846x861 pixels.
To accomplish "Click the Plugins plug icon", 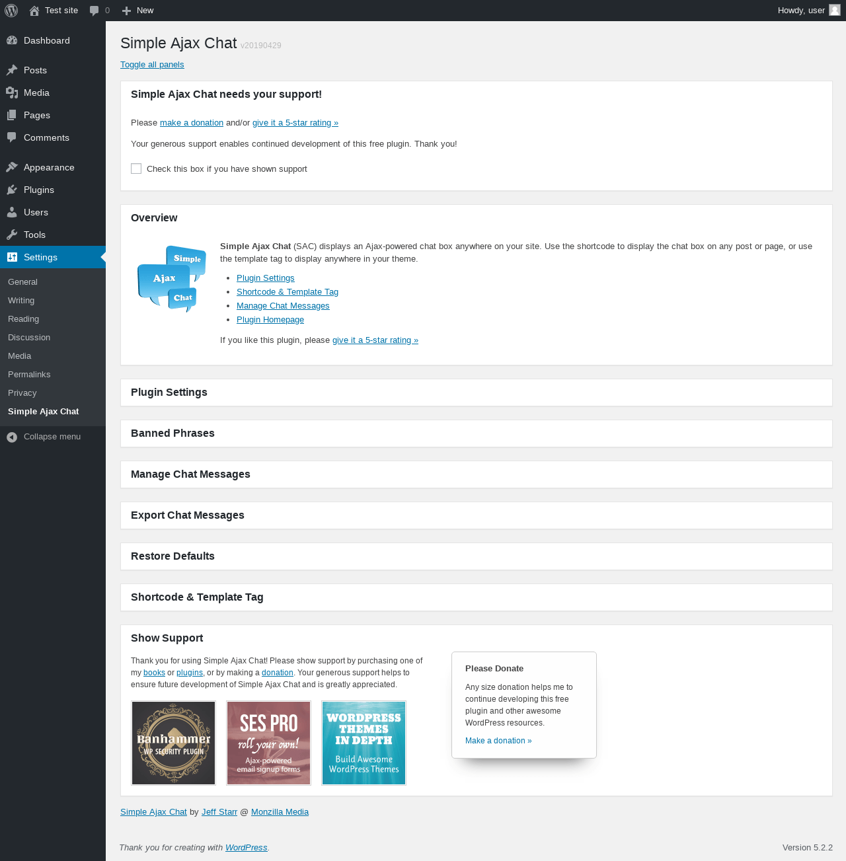I will pos(12,190).
